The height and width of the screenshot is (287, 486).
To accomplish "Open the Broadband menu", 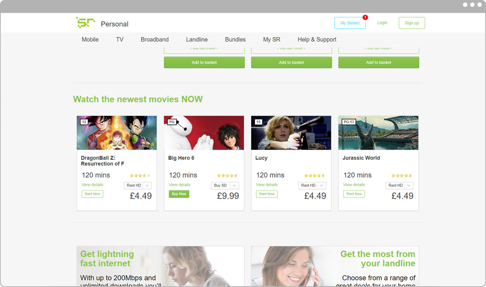I will tap(154, 39).
